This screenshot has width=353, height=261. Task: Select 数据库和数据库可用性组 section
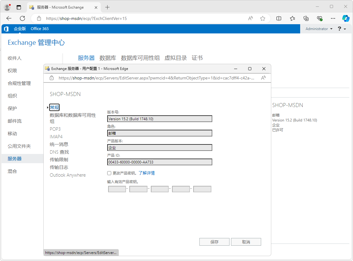tap(73, 118)
